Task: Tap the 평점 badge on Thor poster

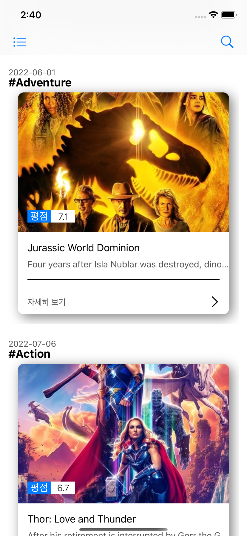Action: [x=39, y=488]
